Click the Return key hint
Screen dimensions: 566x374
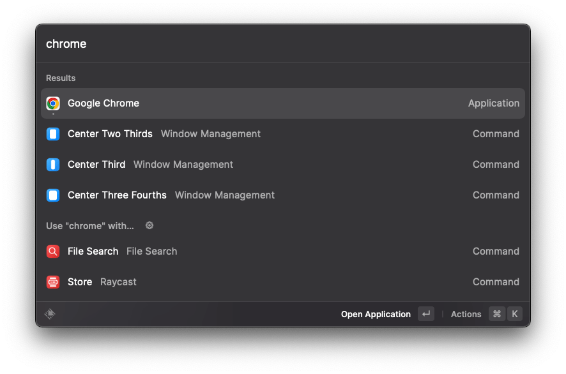(x=426, y=314)
